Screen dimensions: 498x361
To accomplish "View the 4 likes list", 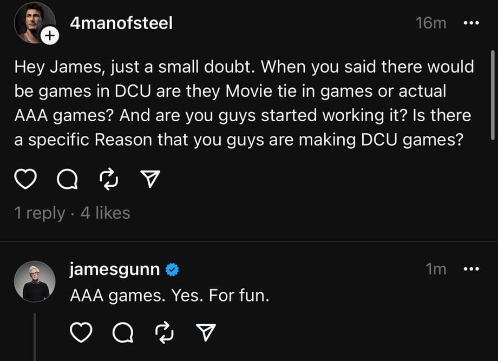I will pos(106,213).
